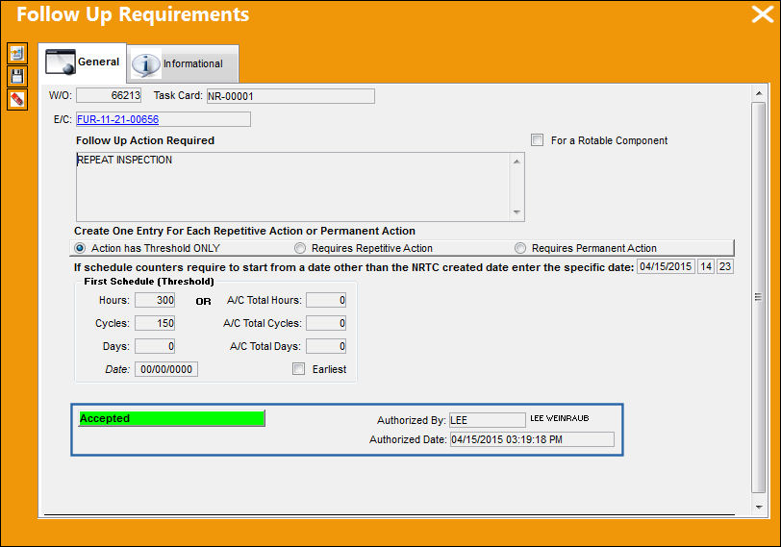Click the Hours threshold field 300
The image size is (781, 547).
click(x=155, y=300)
